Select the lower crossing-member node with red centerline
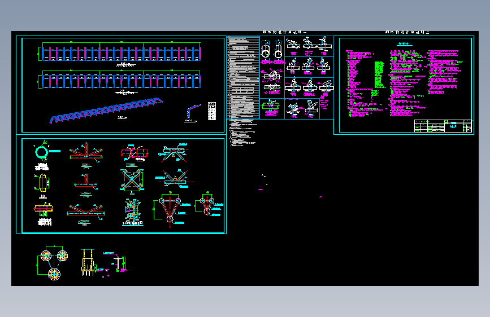Viewport: 490px width, 317px height. pyautogui.click(x=175, y=179)
